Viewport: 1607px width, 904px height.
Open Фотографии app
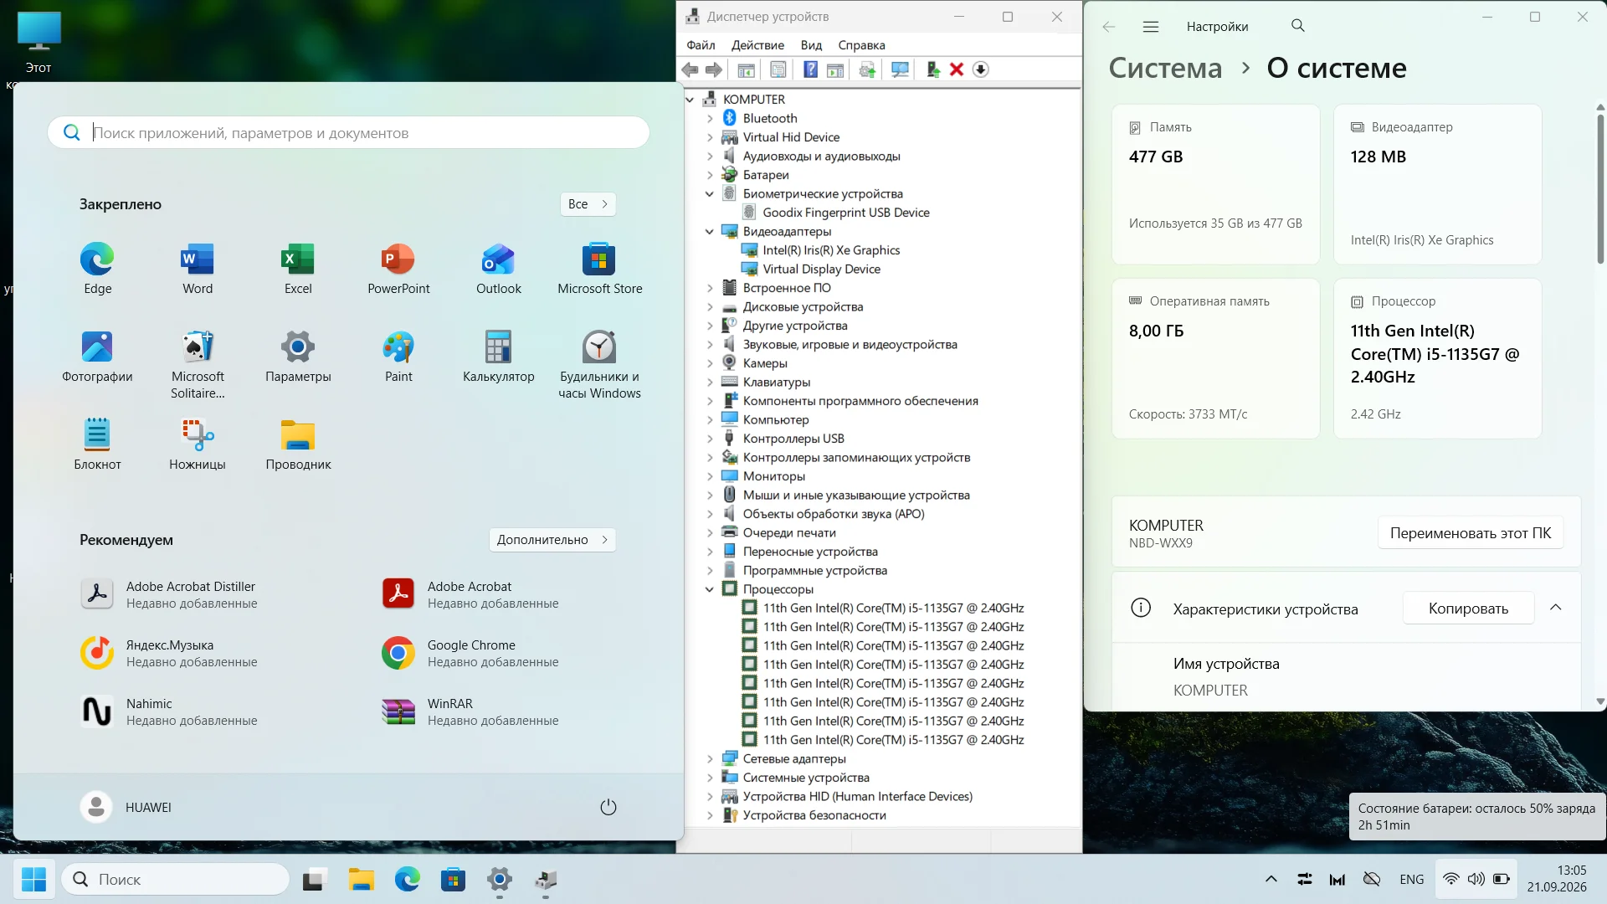pos(97,357)
